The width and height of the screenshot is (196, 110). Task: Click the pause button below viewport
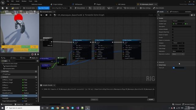point(35,54)
